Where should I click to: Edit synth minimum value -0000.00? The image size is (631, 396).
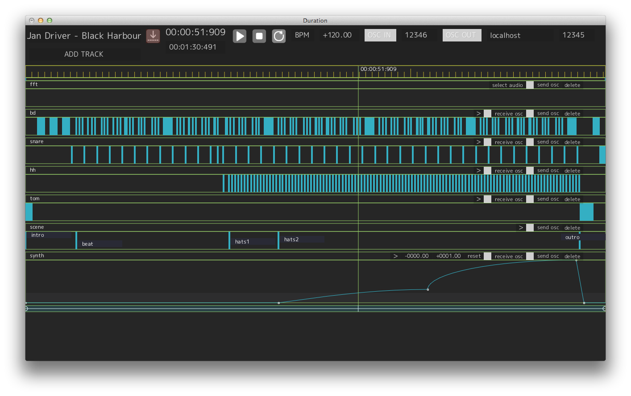pos(417,256)
